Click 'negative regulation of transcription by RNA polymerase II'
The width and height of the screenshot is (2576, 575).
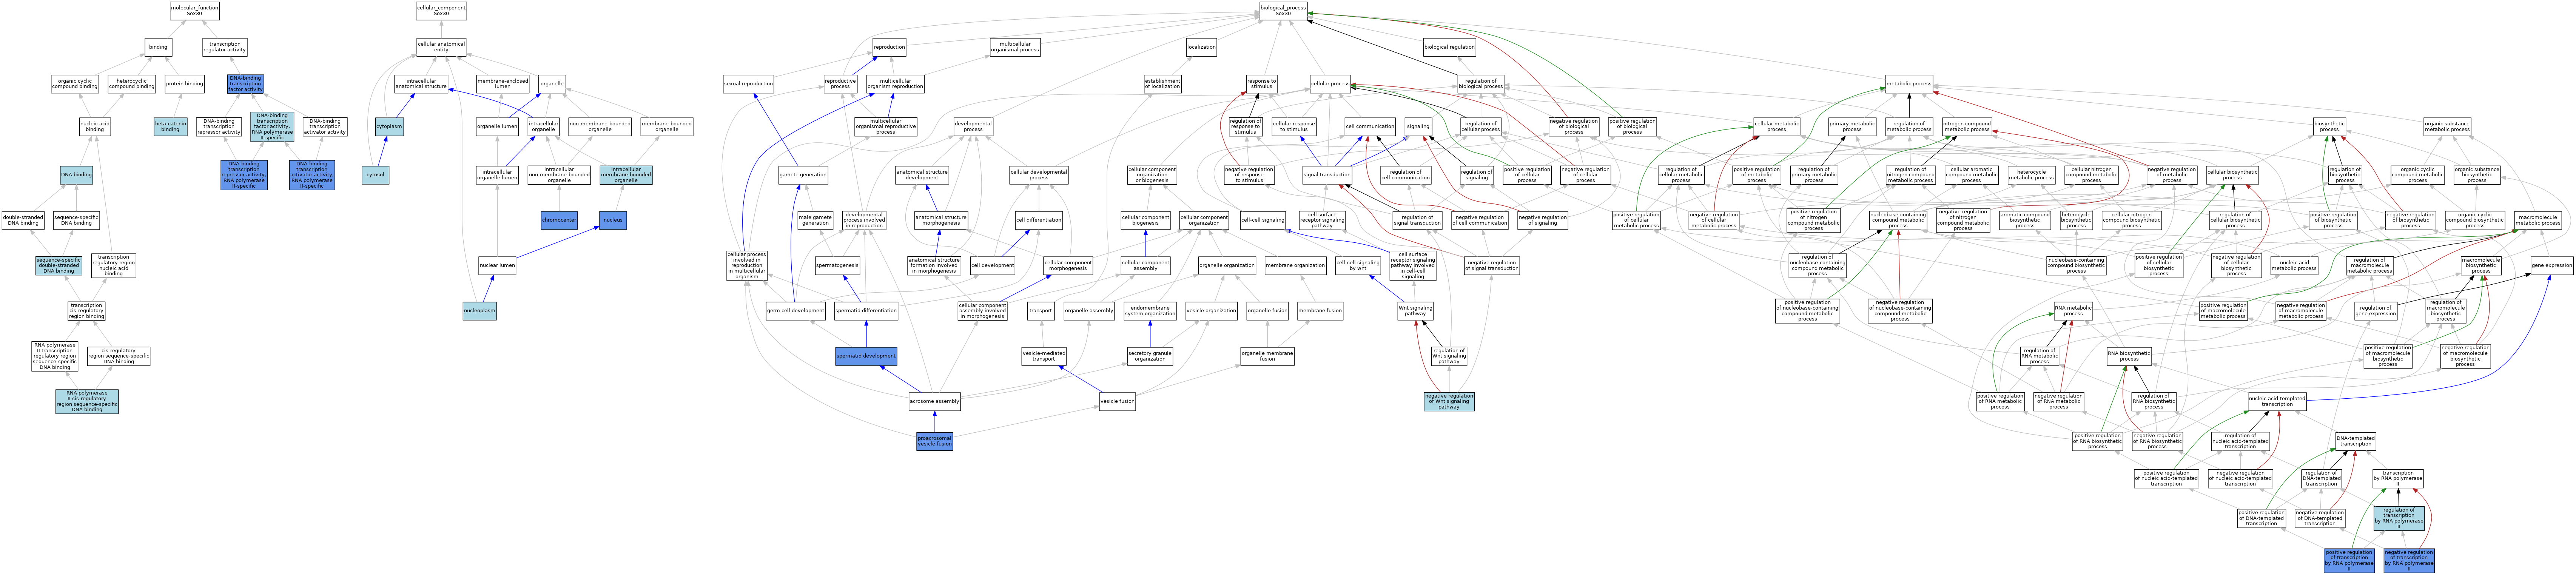tap(2409, 560)
